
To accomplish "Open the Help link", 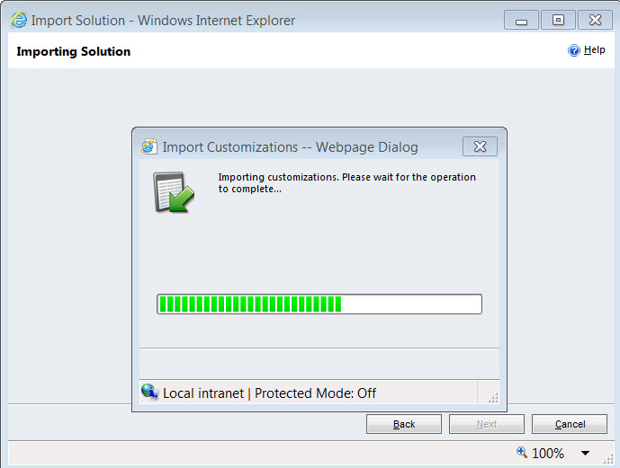I will (x=594, y=50).
